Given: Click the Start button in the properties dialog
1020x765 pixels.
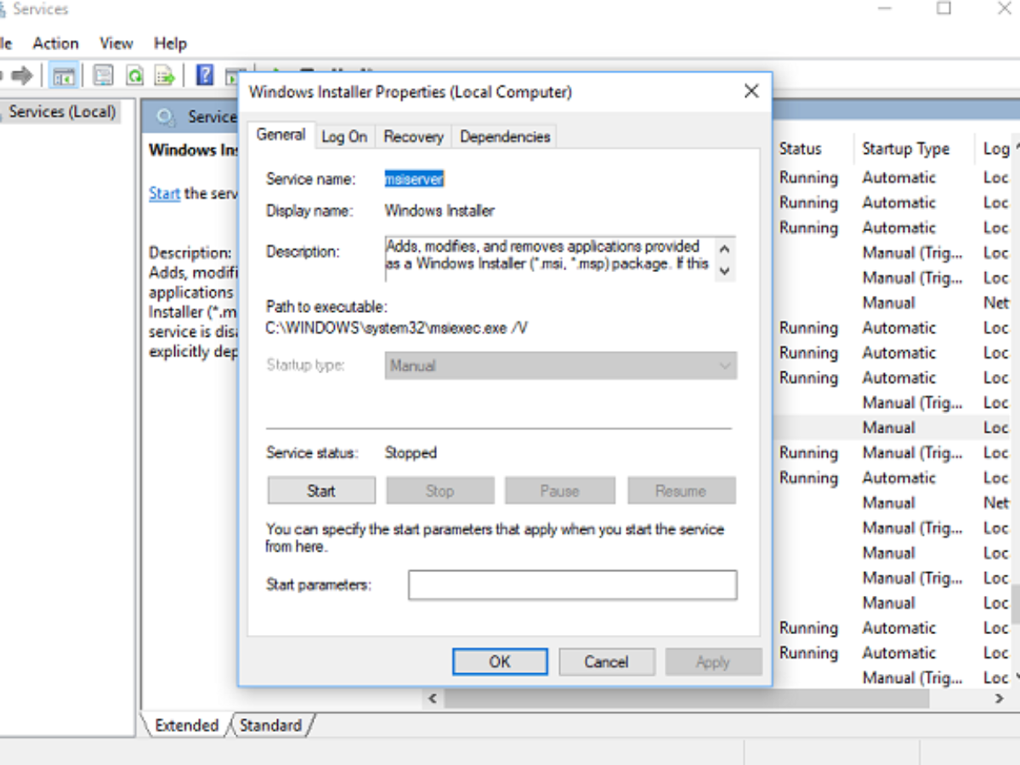Looking at the screenshot, I should click(x=321, y=490).
